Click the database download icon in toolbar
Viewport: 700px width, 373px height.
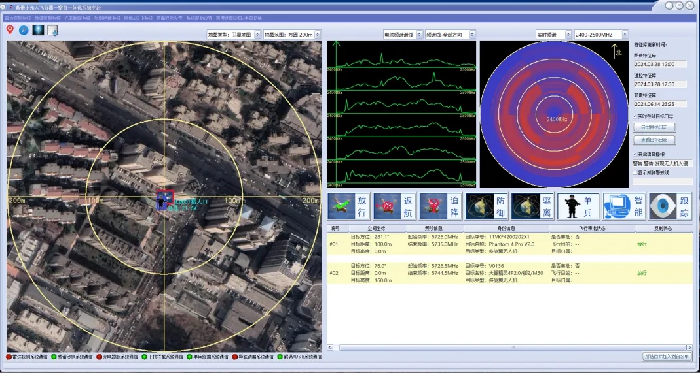(52, 31)
